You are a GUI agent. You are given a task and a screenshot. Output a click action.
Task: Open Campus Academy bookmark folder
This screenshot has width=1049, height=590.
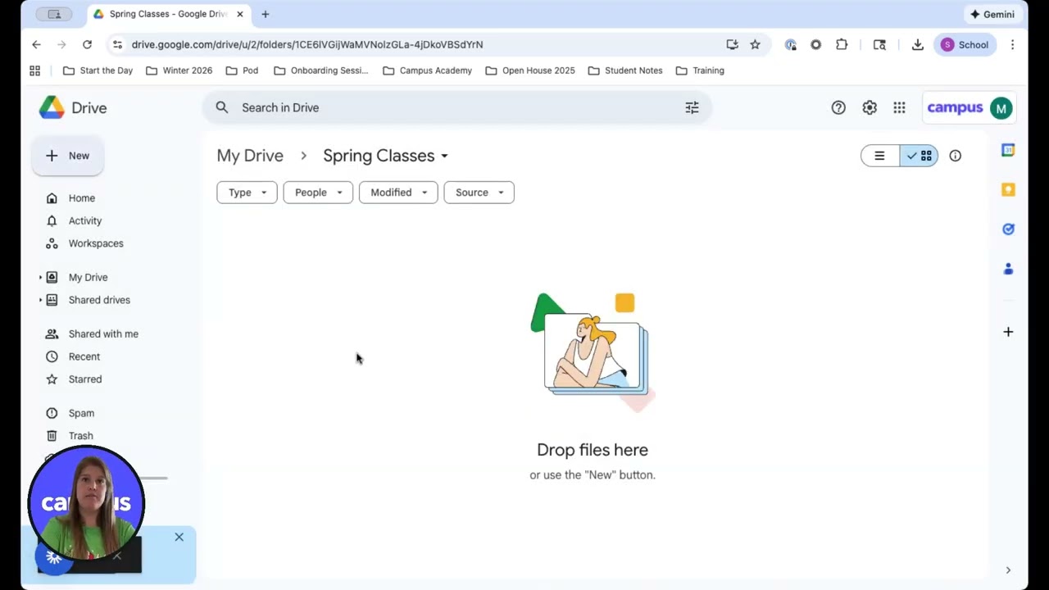(427, 70)
